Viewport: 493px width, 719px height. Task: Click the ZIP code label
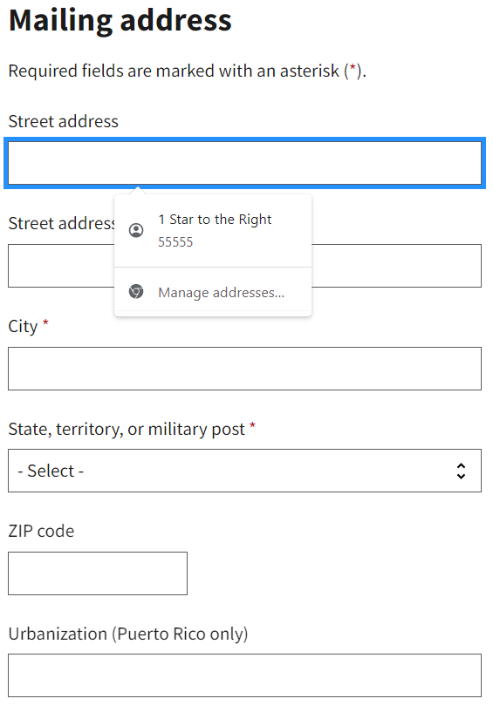tap(41, 531)
